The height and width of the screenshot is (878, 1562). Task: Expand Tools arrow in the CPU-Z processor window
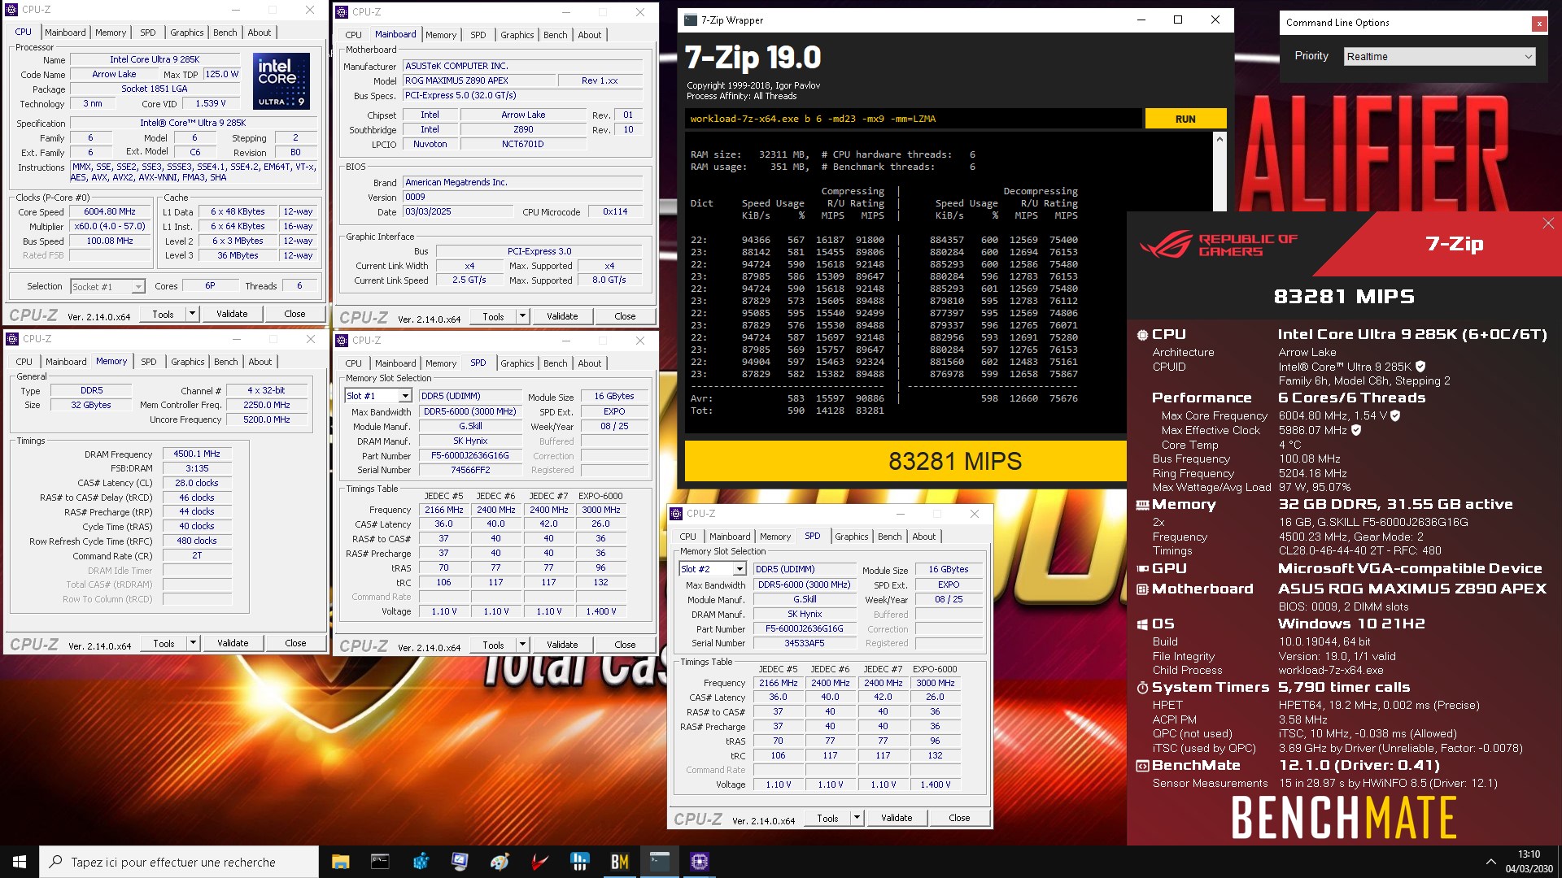pos(192,314)
